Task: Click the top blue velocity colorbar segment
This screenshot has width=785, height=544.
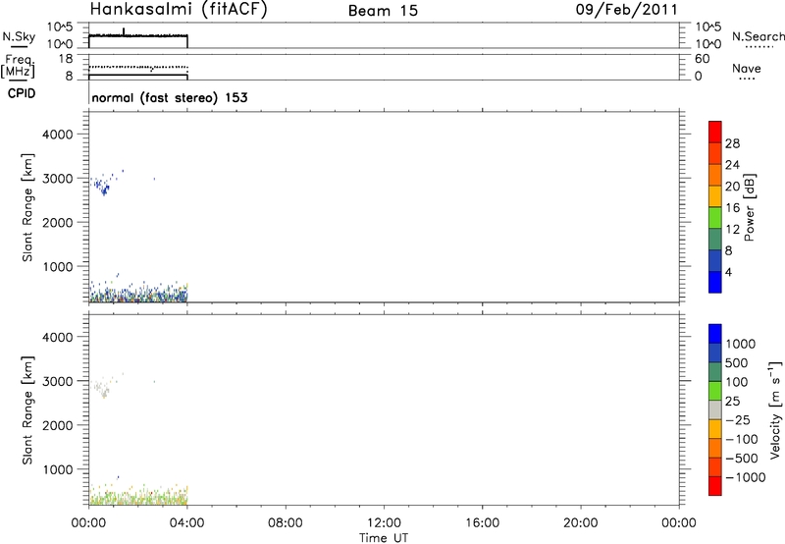Action: tap(715, 333)
